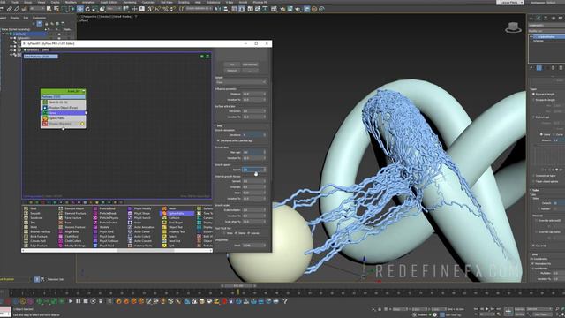Select the Display operator in the event
565x318 pixels.
click(63, 124)
